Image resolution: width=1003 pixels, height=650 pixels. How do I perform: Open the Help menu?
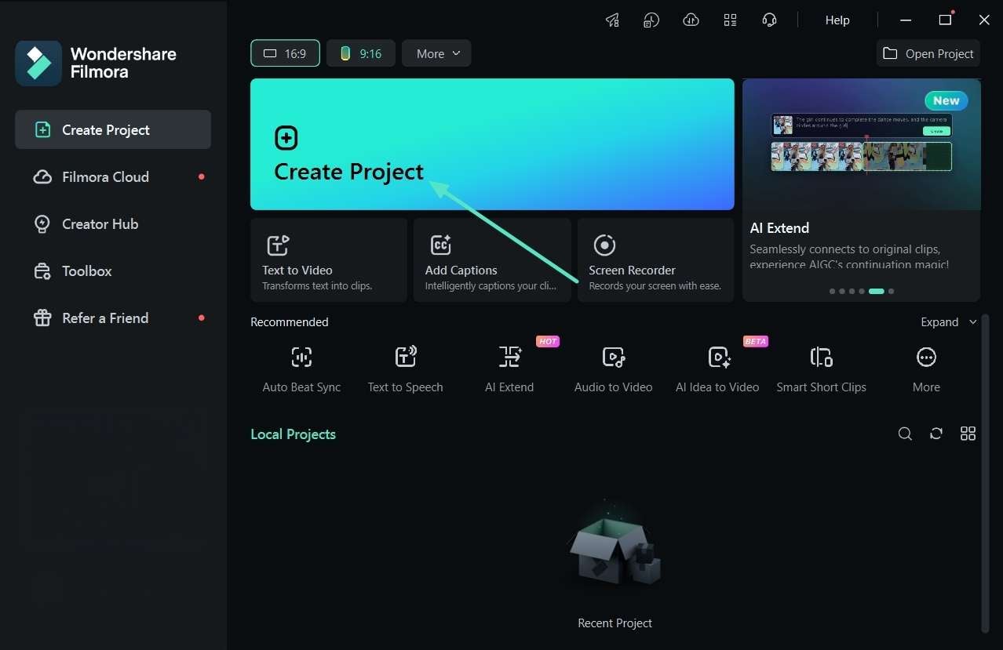837,20
